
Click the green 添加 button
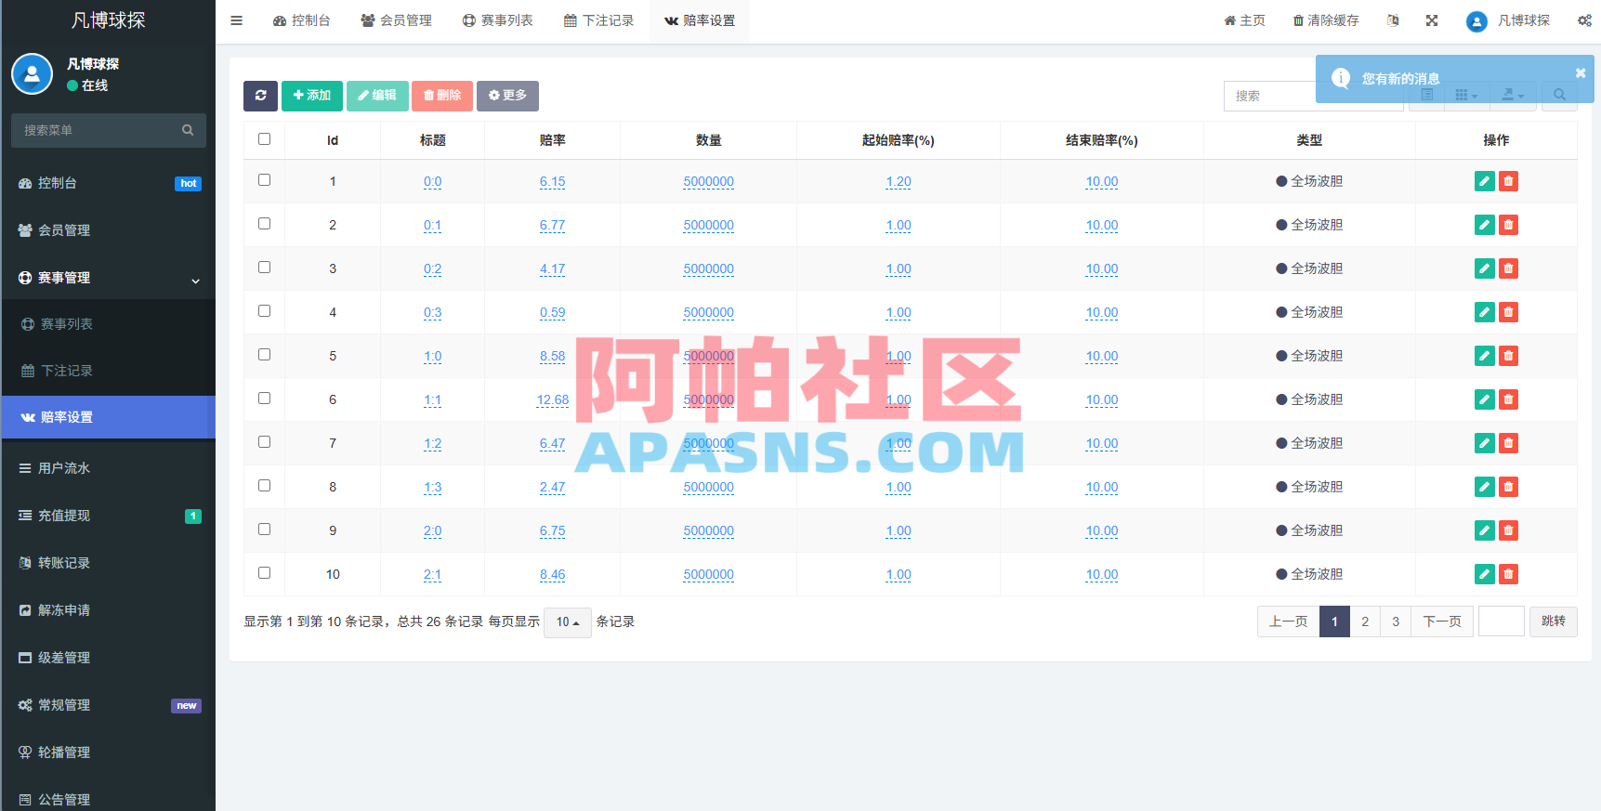[312, 96]
